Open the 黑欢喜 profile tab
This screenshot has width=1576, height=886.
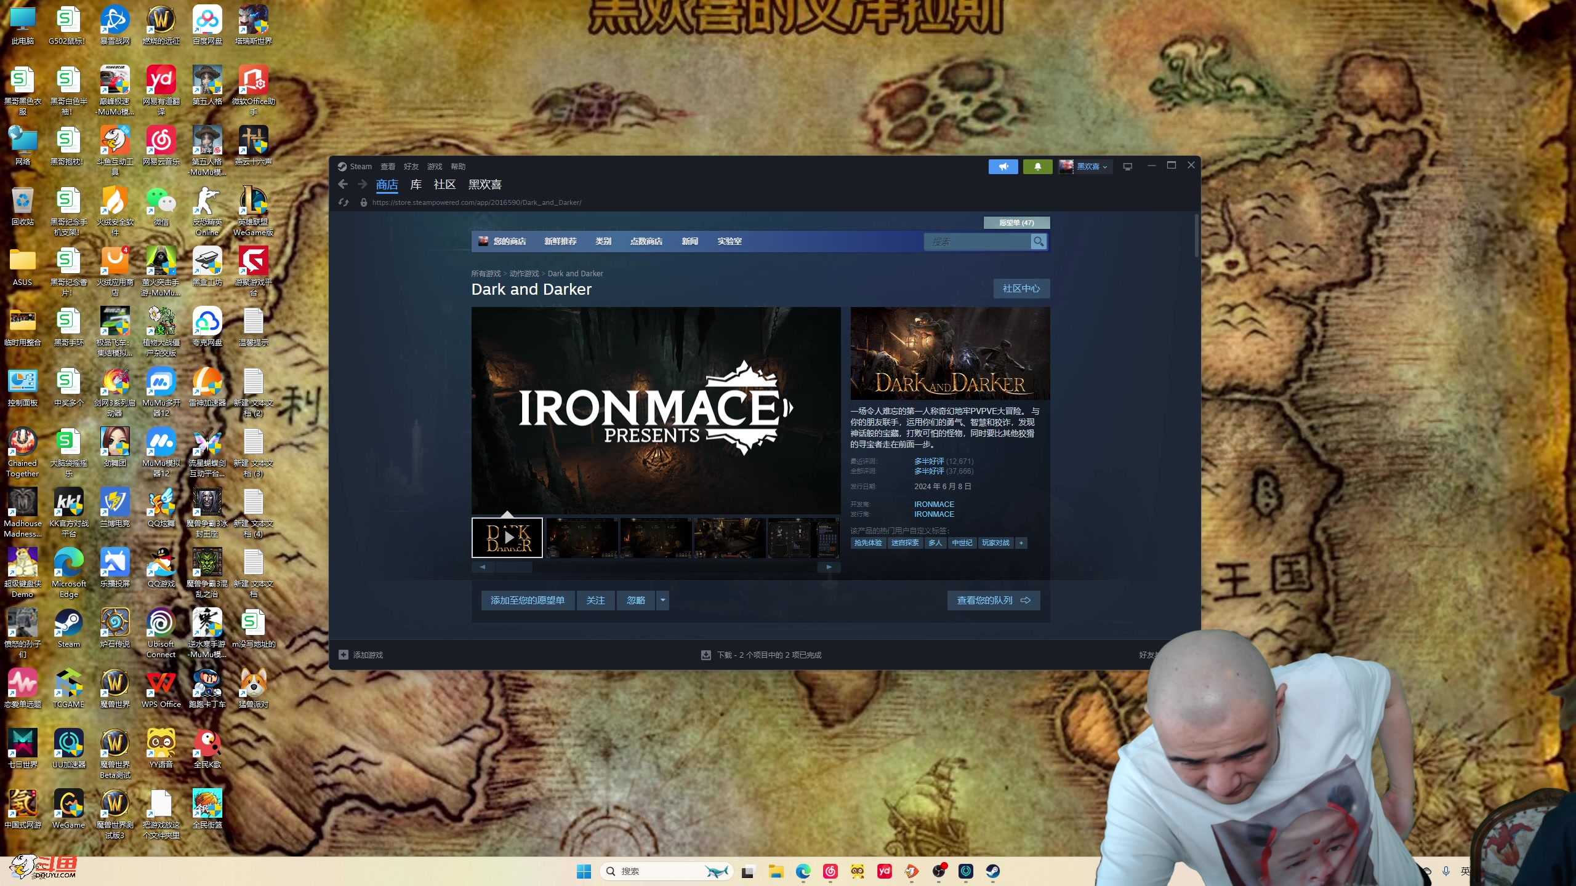(485, 185)
